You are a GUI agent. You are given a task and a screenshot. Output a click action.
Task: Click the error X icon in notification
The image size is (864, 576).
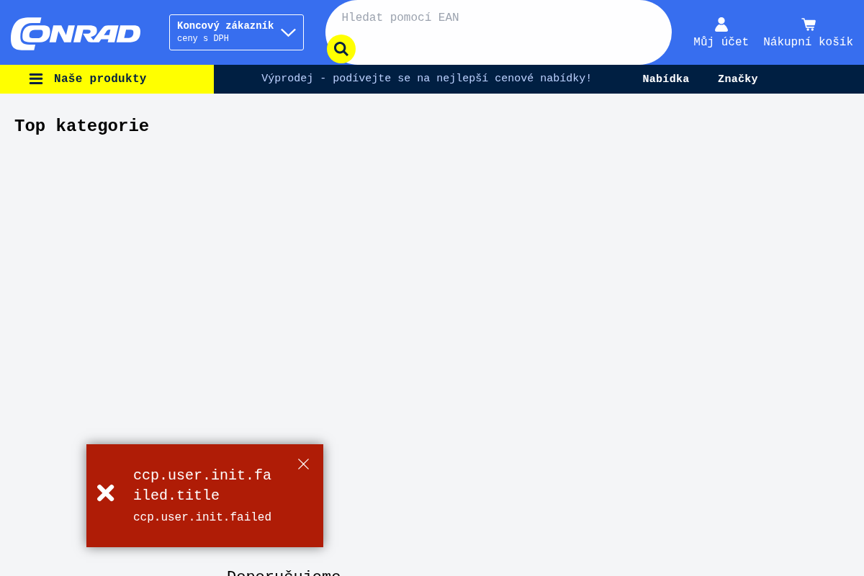point(106,492)
